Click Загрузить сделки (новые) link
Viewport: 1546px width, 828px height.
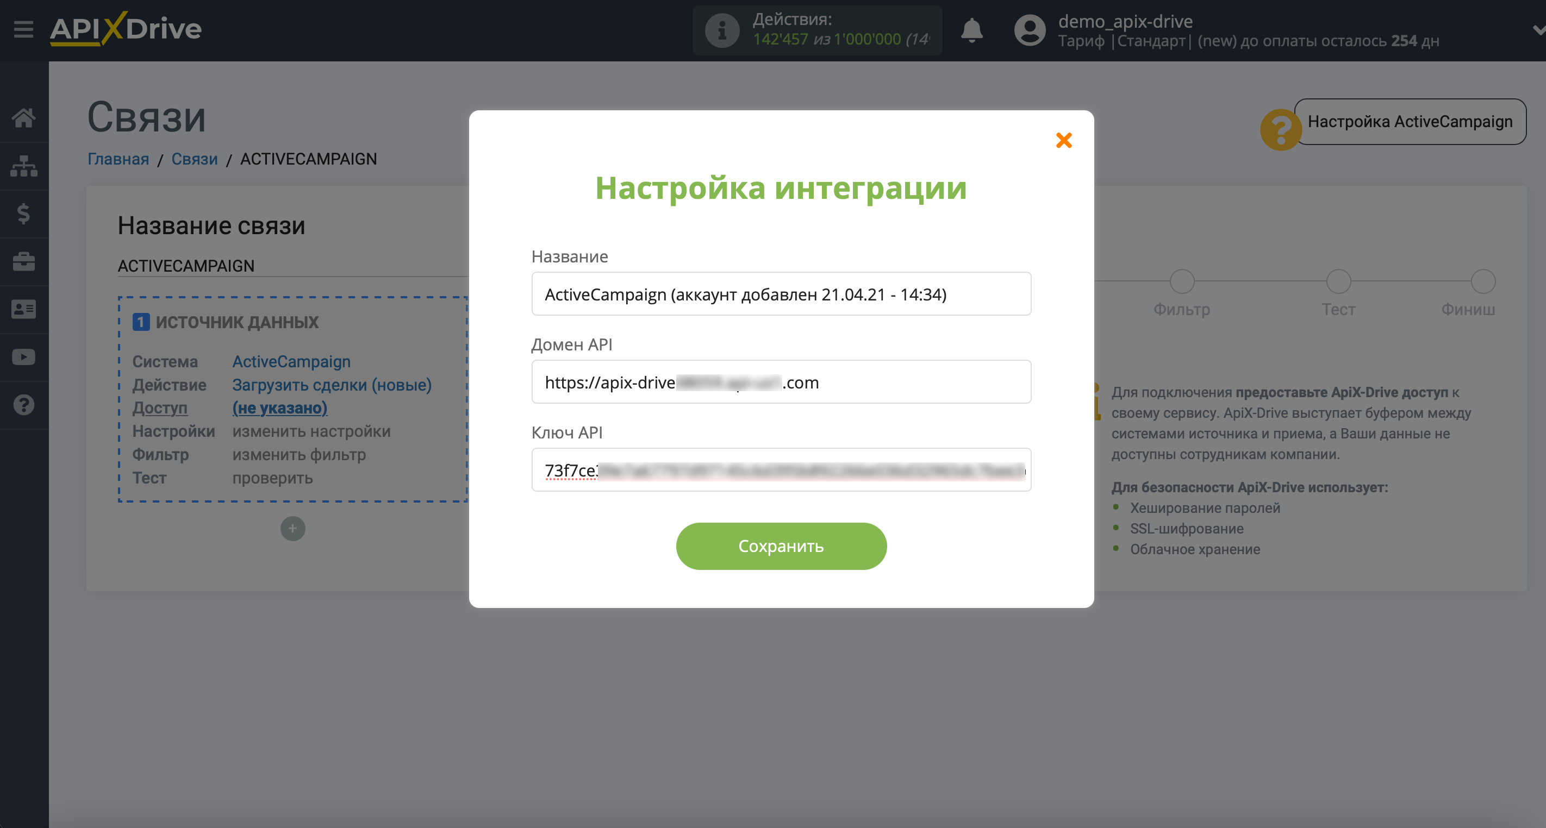point(332,385)
